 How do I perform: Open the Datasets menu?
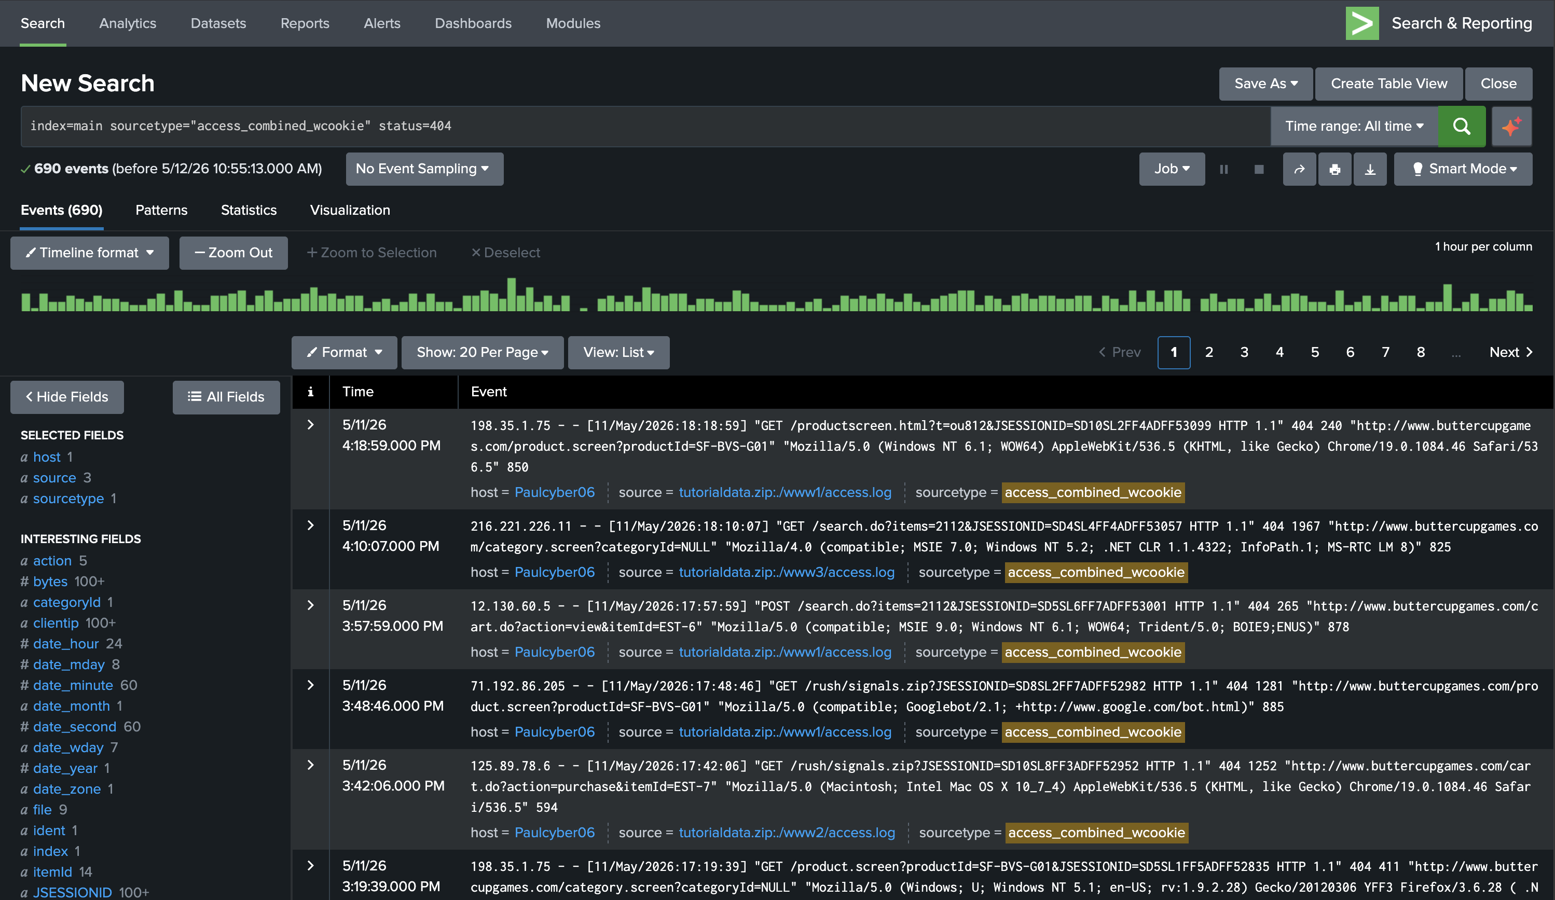tap(218, 23)
